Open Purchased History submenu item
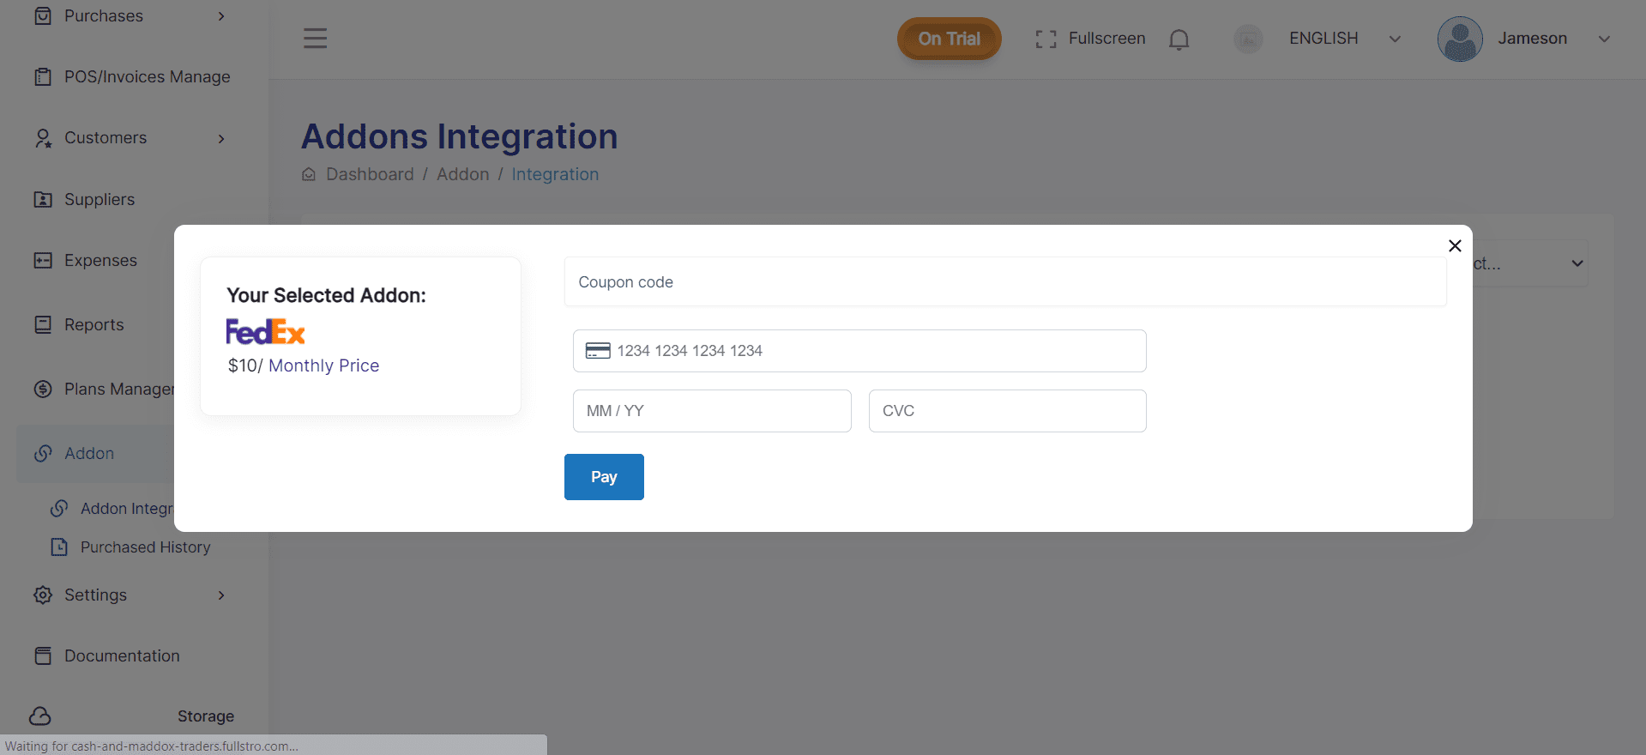The image size is (1646, 755). point(145,547)
